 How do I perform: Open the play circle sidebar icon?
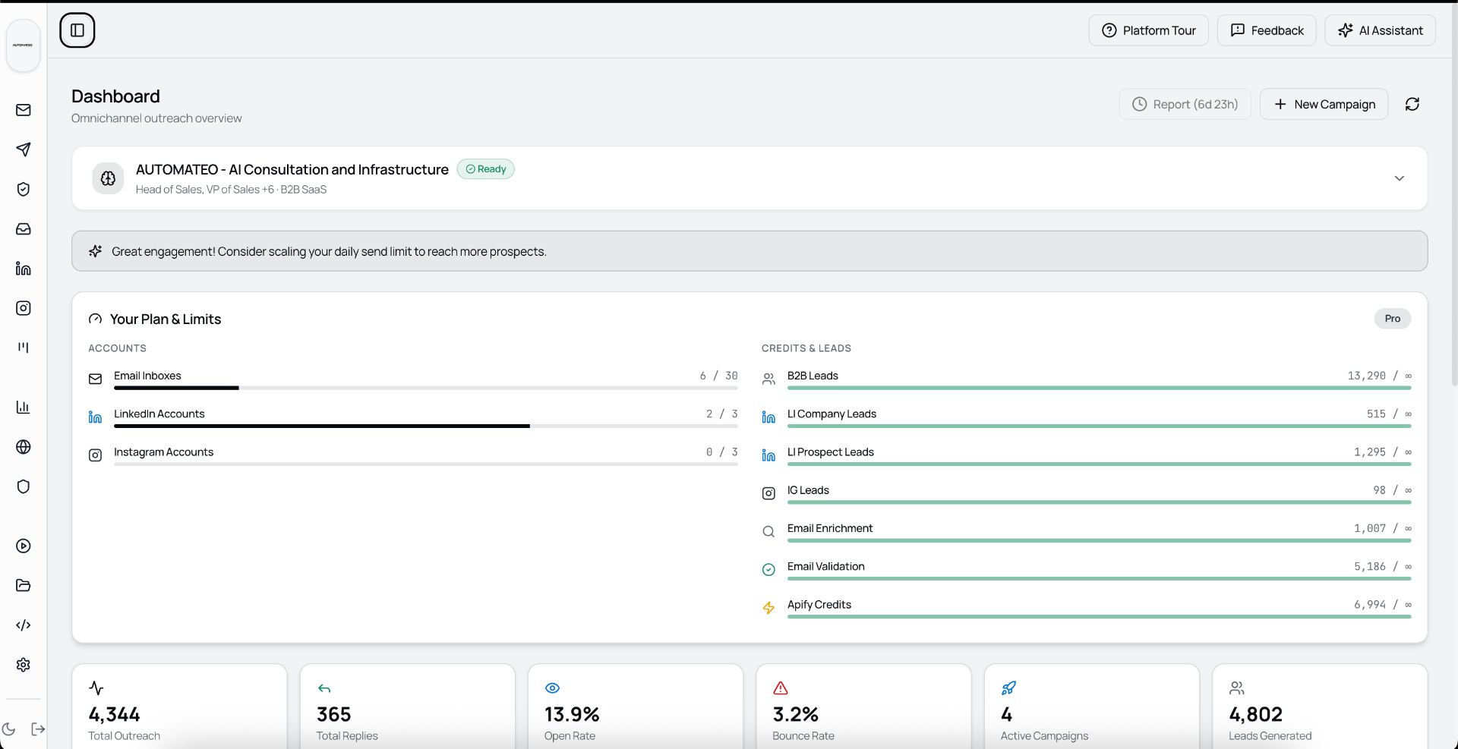coord(24,546)
